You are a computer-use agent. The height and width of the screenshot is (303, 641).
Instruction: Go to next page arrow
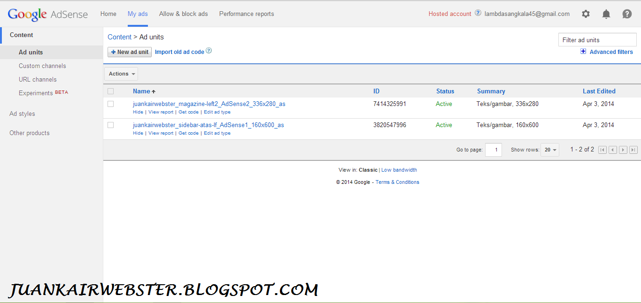coord(623,150)
